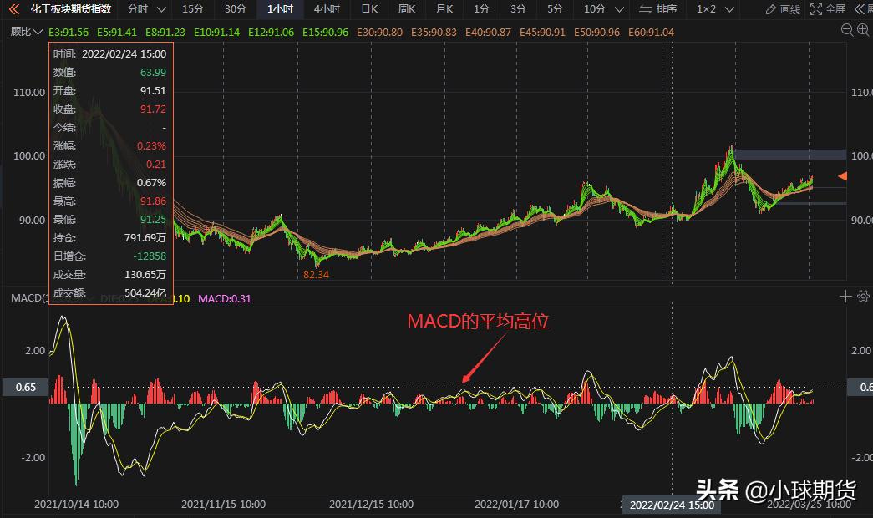873x518 pixels.
Task: Switch to the 日K tab
Action: 368,9
